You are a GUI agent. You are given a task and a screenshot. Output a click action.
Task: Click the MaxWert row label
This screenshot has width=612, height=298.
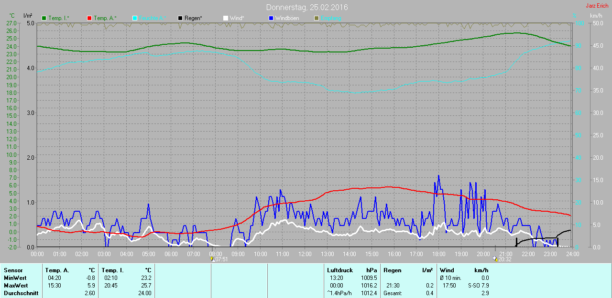[15, 286]
